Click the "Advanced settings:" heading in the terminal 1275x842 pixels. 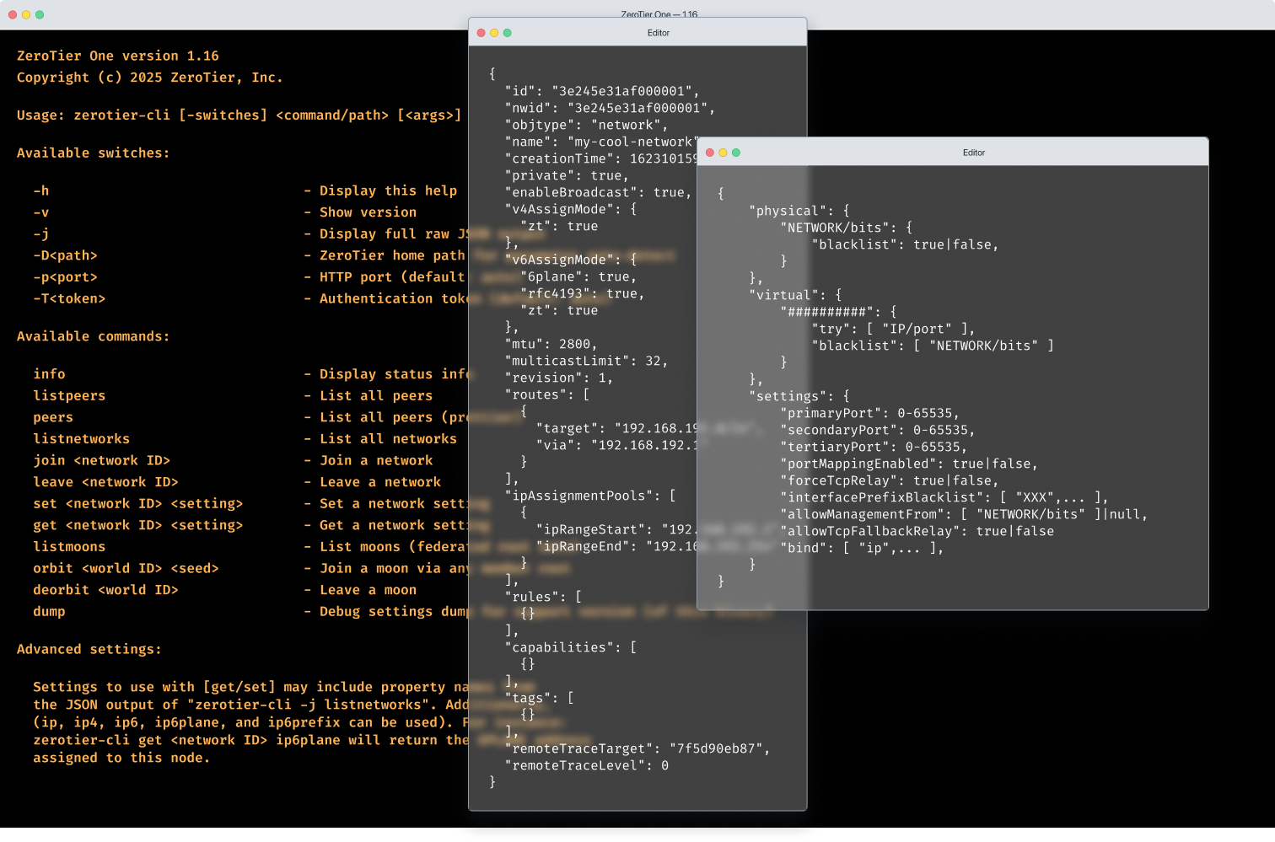tap(89, 649)
